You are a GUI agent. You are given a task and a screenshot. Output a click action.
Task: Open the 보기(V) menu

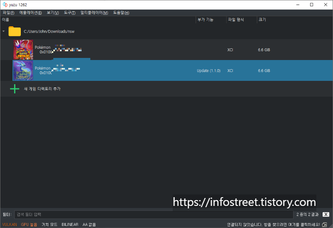click(x=53, y=13)
